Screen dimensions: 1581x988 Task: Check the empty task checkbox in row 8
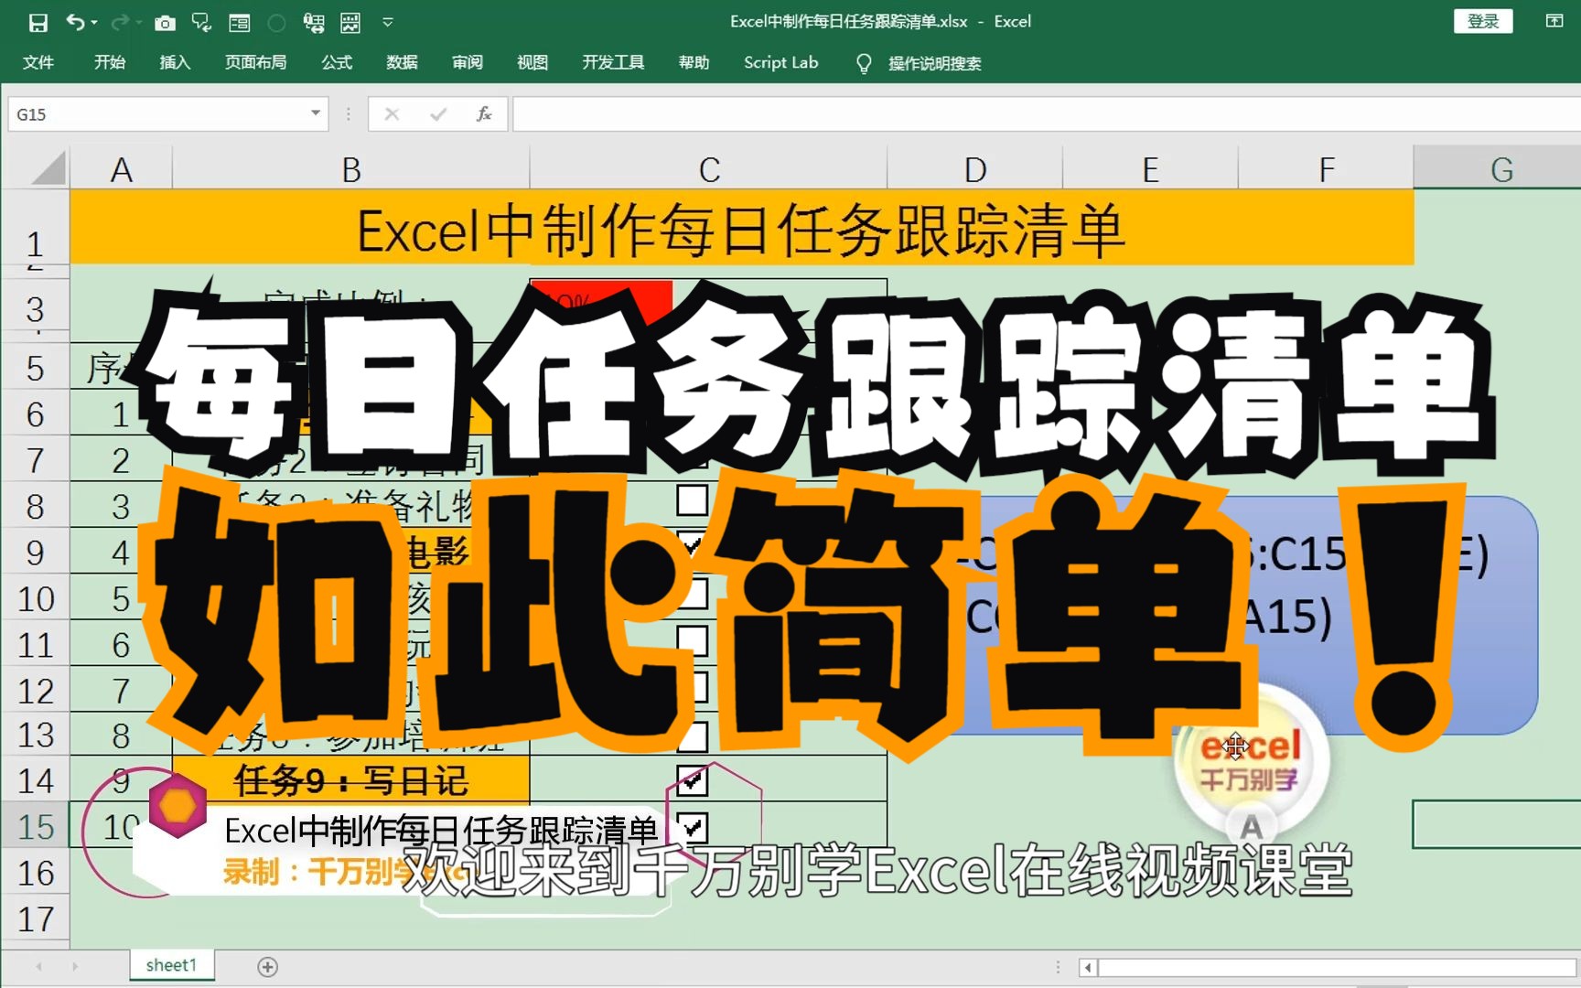tap(693, 500)
